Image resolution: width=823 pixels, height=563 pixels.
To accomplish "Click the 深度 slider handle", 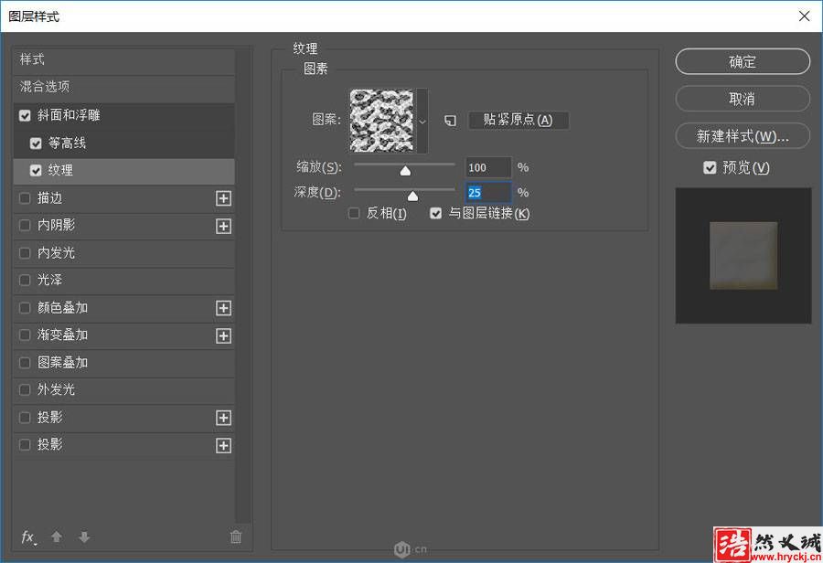I will point(413,196).
